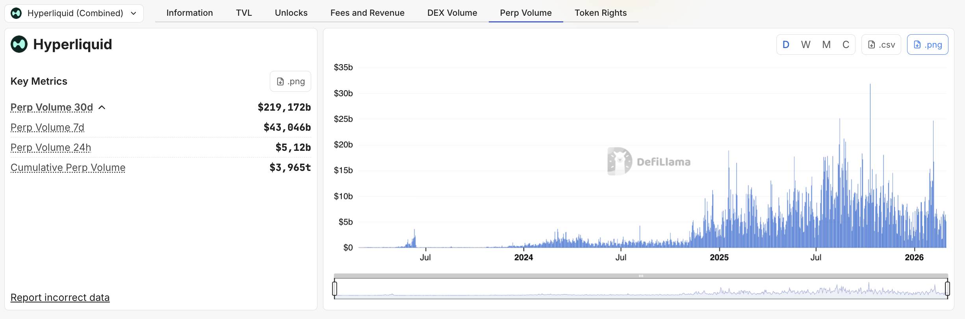Click the Hyperliquid logo in protocol selector

coord(16,13)
